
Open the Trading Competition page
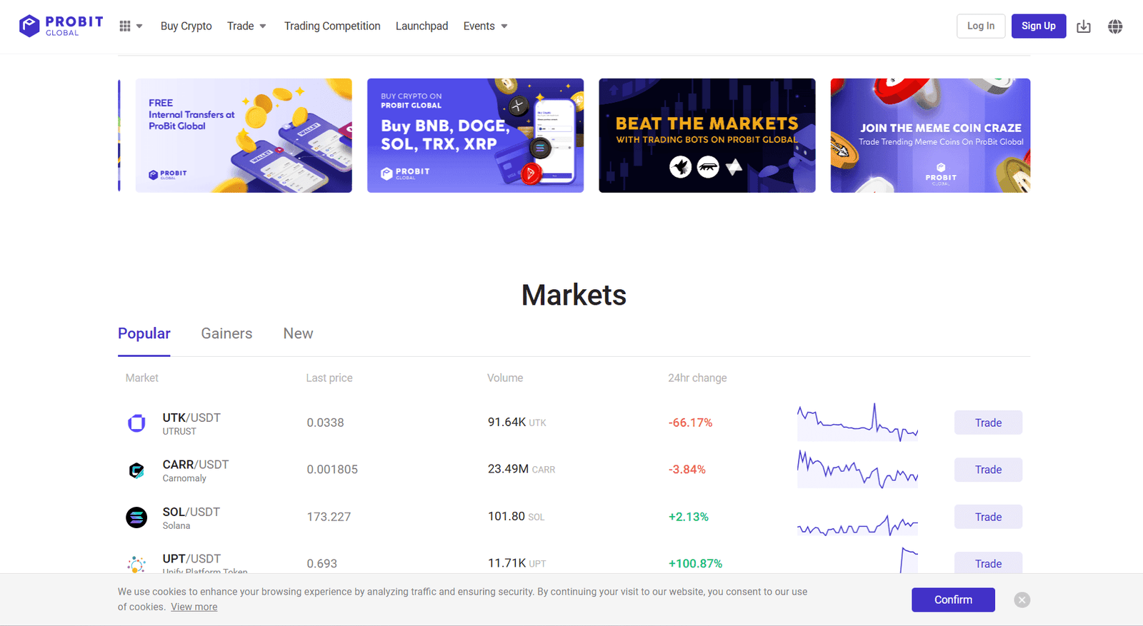tap(331, 26)
